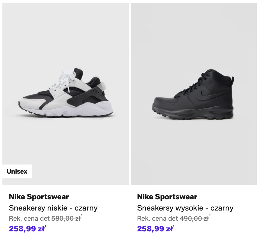Click "Rek. cena det" label under Sneakersy niskie
The height and width of the screenshot is (237, 260).
click(29, 219)
